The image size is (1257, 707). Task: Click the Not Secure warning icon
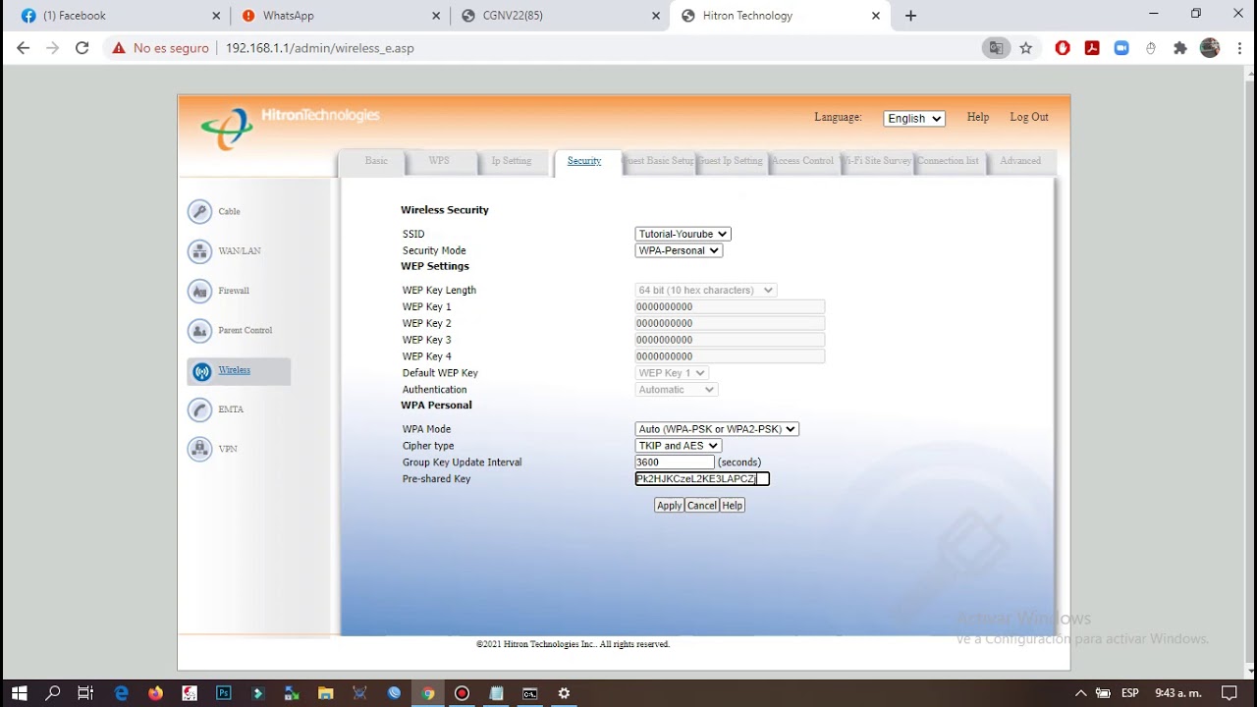pos(119,48)
